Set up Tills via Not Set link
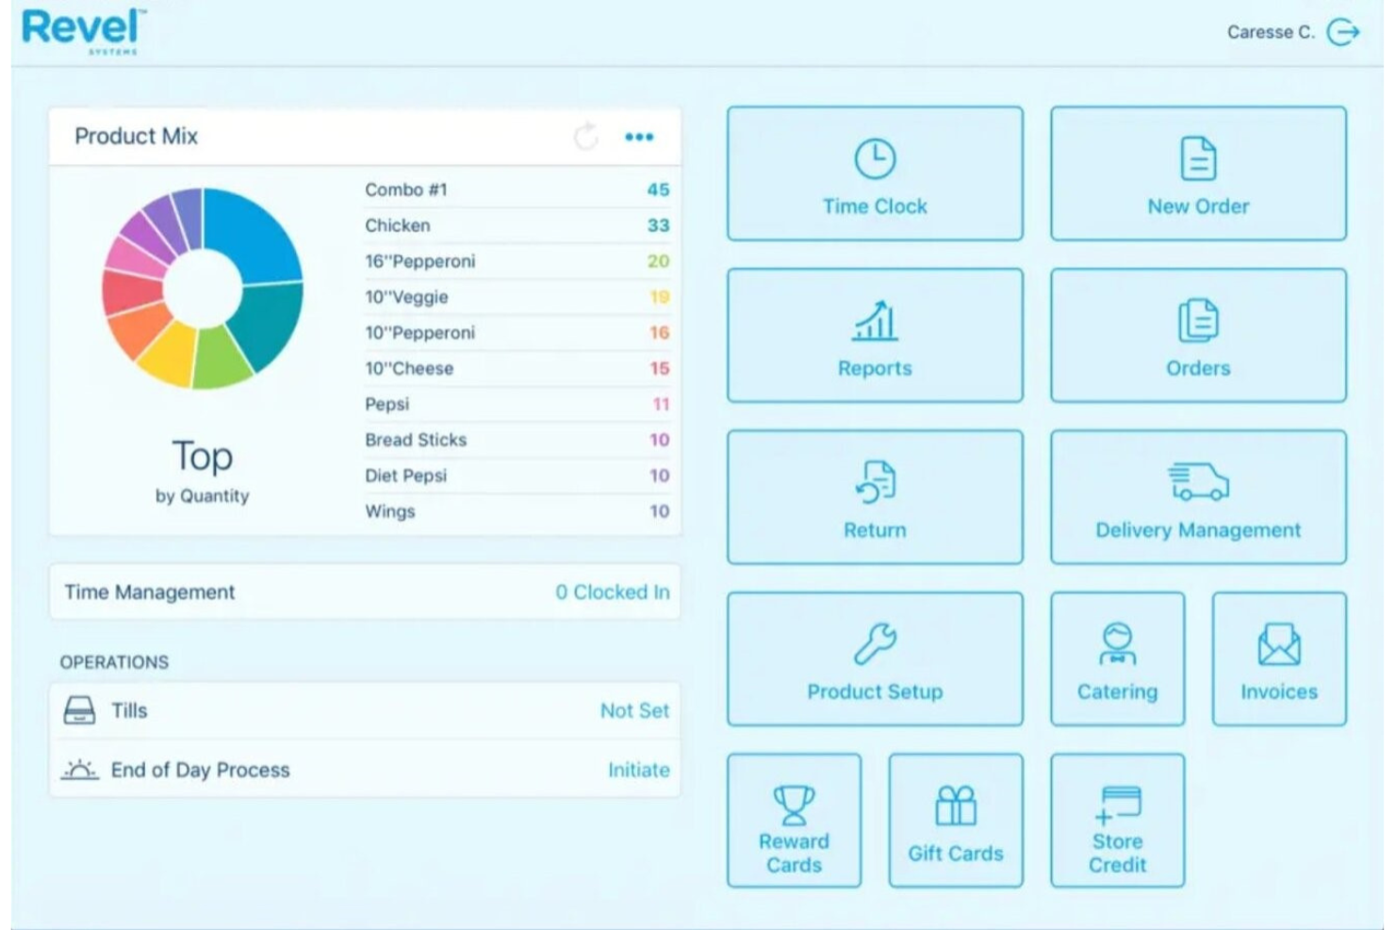The width and height of the screenshot is (1395, 930). click(x=634, y=710)
